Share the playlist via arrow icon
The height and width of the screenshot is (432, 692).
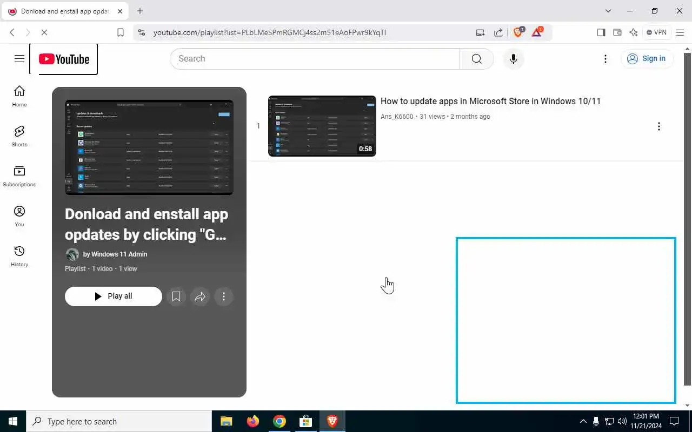[x=200, y=296]
